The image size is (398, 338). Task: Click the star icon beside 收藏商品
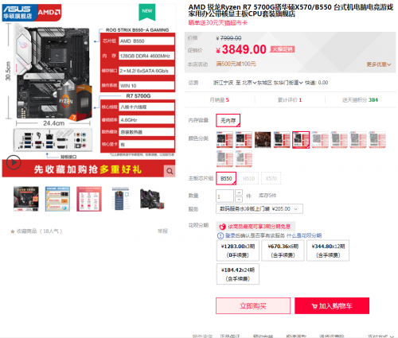[12, 231]
